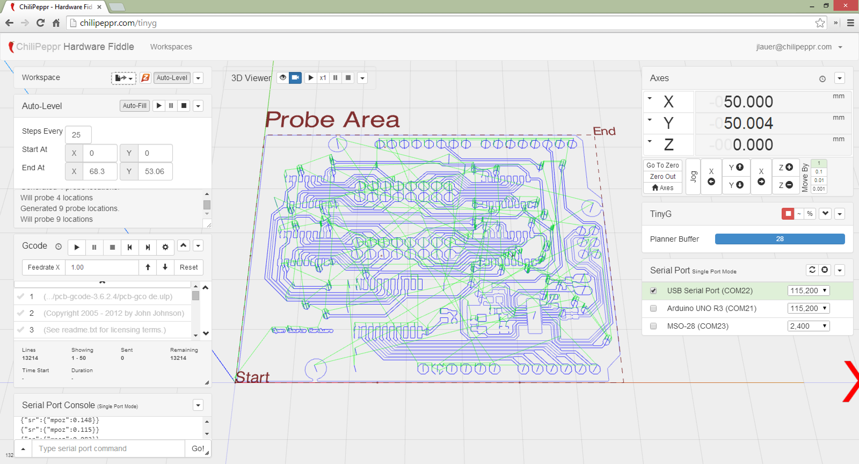Increase feedrate with the up arrow

tap(148, 267)
